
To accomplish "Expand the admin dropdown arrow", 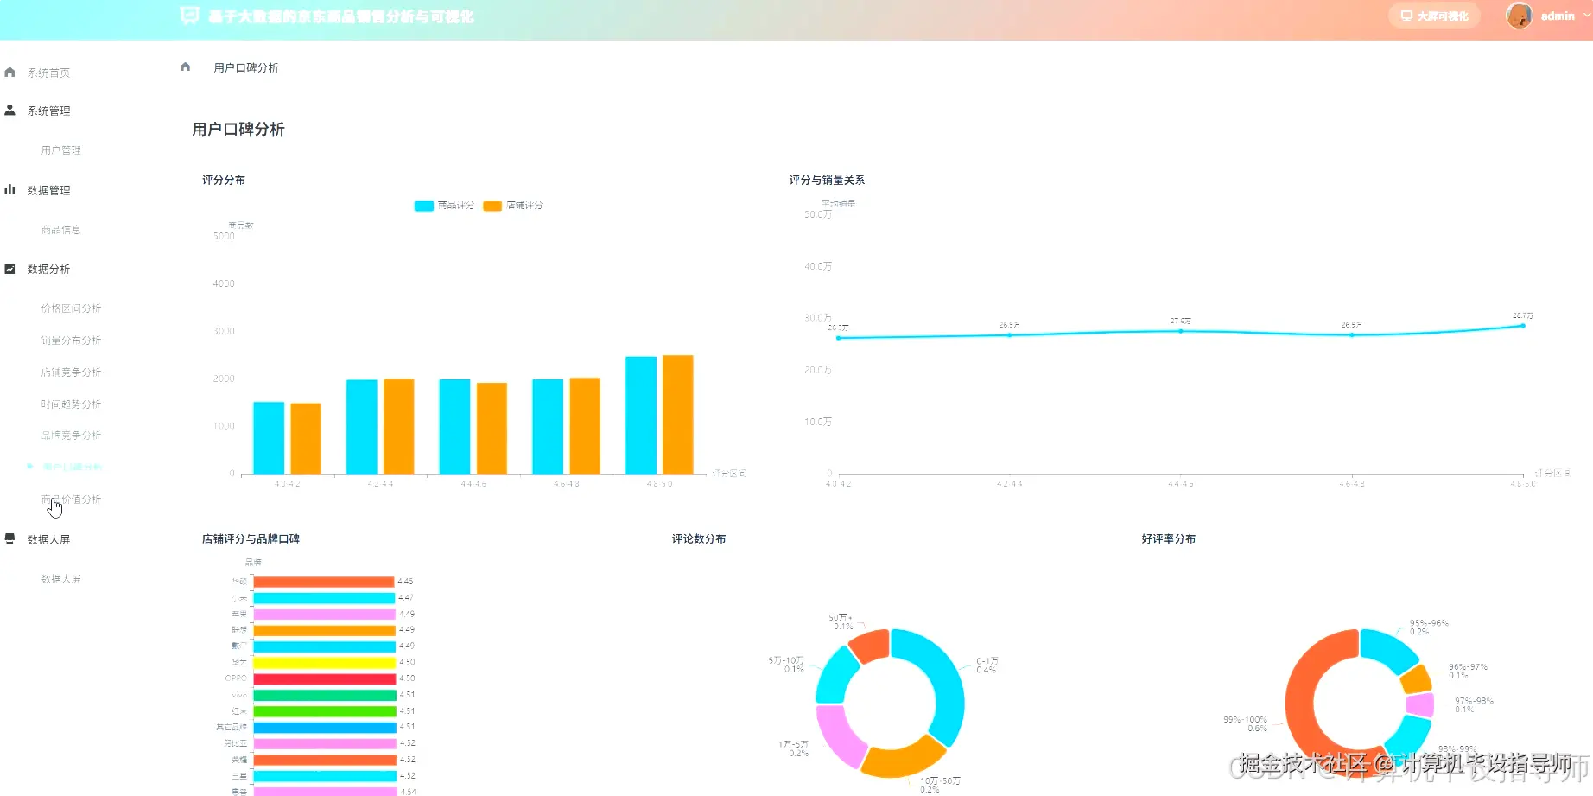I will 1587,16.
